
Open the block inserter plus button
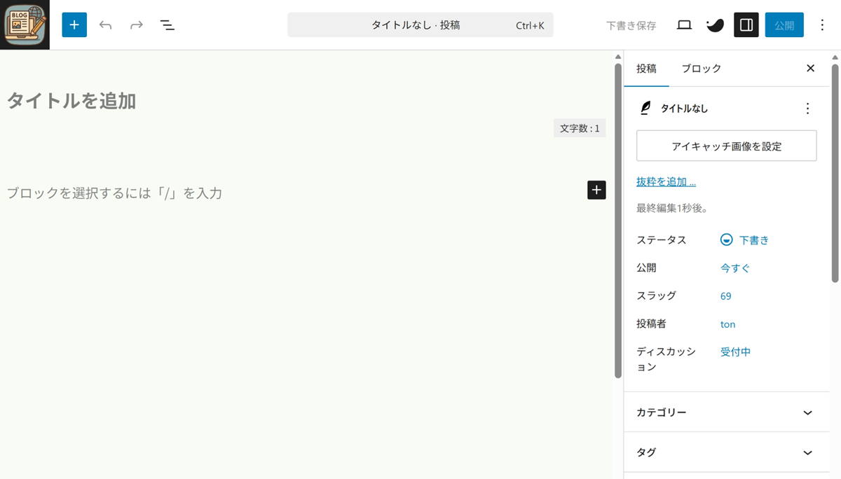[74, 25]
